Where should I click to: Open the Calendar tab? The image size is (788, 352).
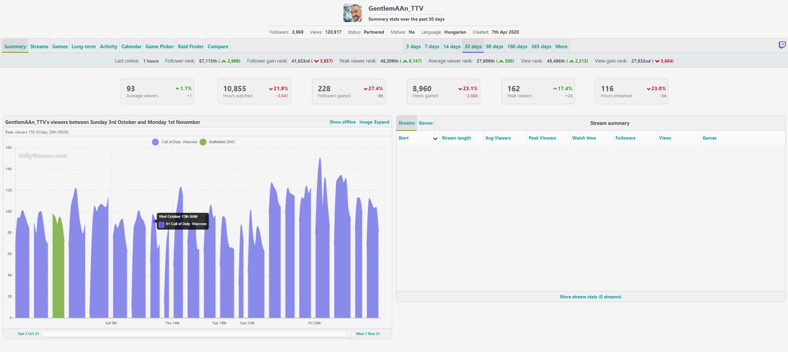click(131, 47)
